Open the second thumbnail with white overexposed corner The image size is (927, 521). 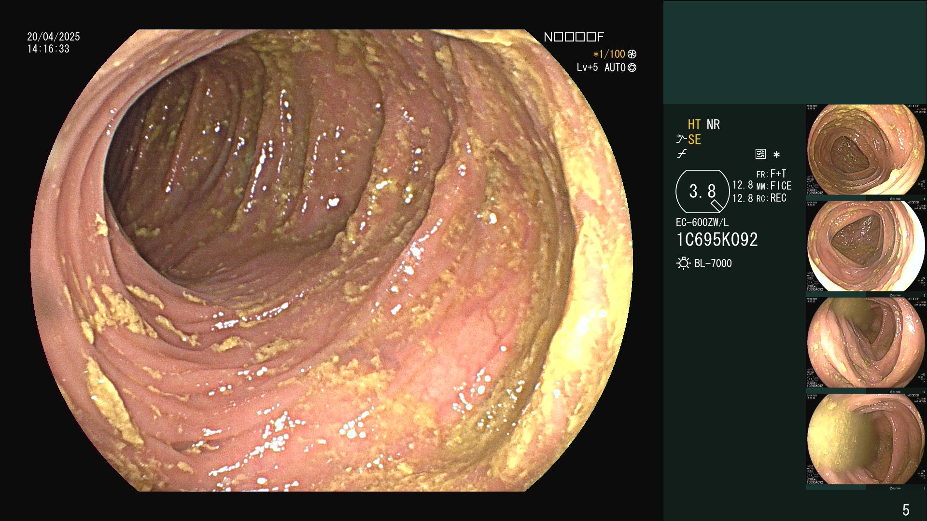(866, 247)
